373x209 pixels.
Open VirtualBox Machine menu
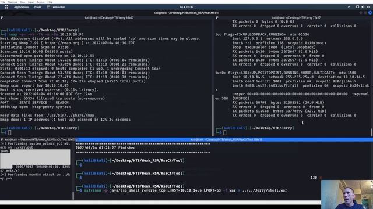click(x=12, y=2)
